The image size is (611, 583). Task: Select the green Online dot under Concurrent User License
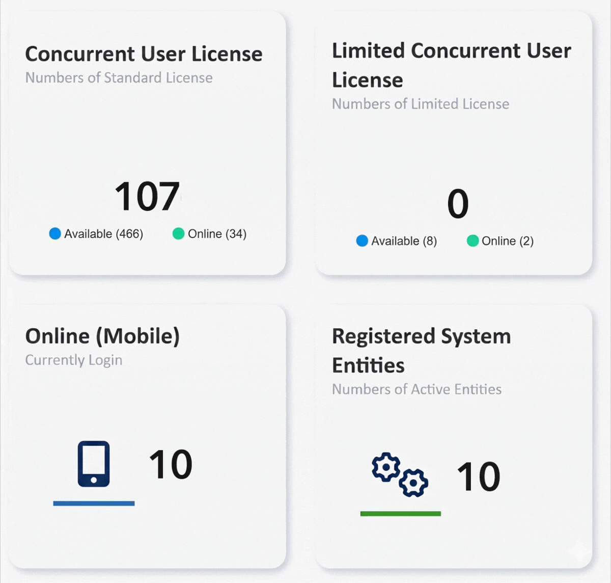178,234
